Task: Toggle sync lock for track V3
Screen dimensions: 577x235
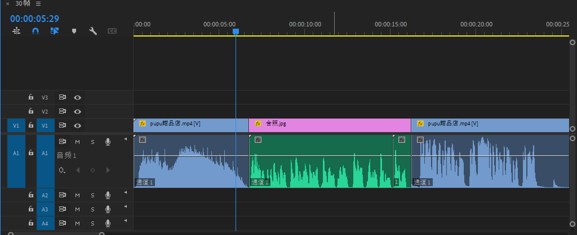Action: [63, 97]
